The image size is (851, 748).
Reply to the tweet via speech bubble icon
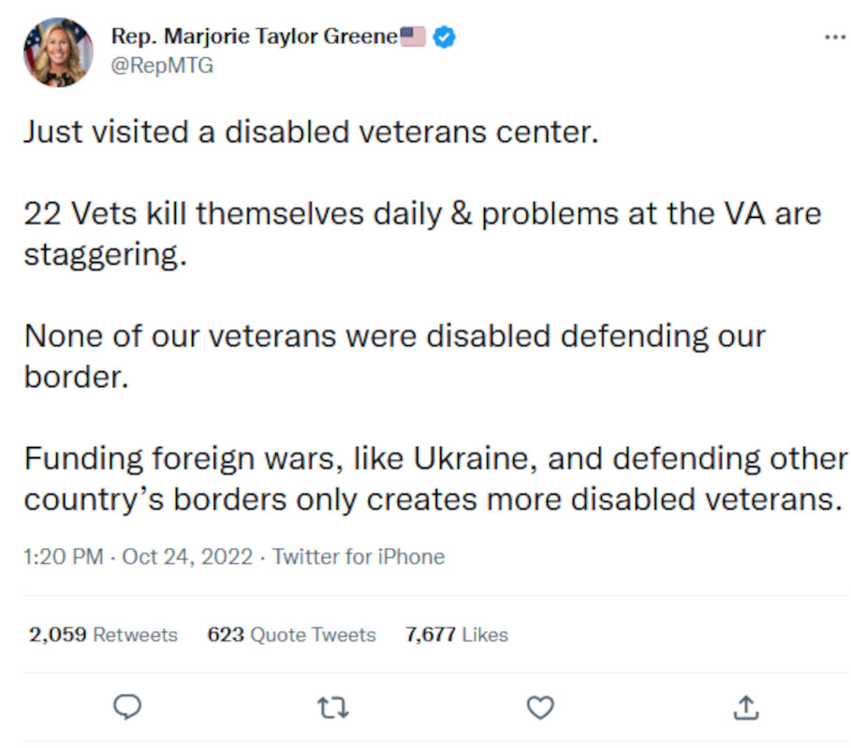click(127, 708)
